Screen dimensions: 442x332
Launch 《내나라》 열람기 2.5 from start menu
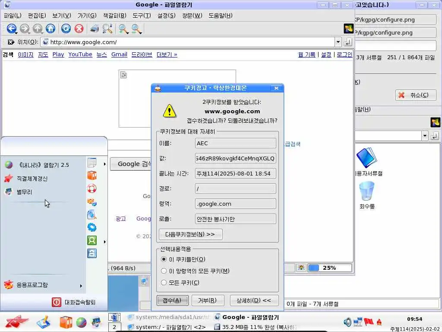pos(44,165)
